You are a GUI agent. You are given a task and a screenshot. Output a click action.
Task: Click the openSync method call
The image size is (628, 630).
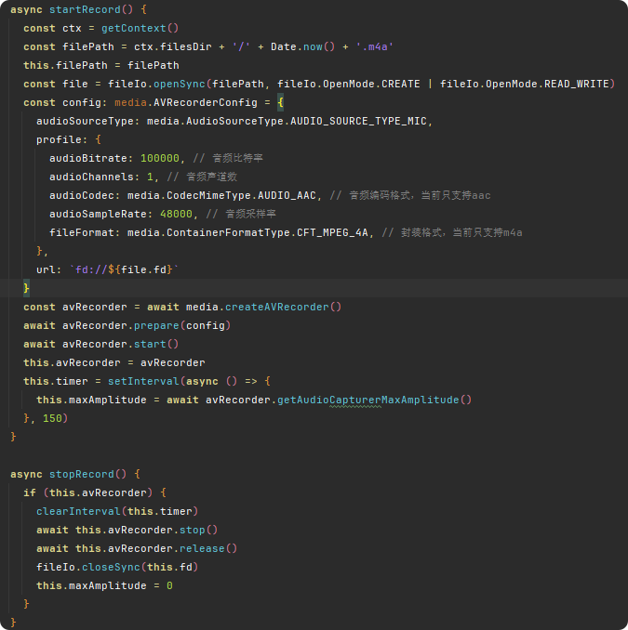tap(180, 84)
